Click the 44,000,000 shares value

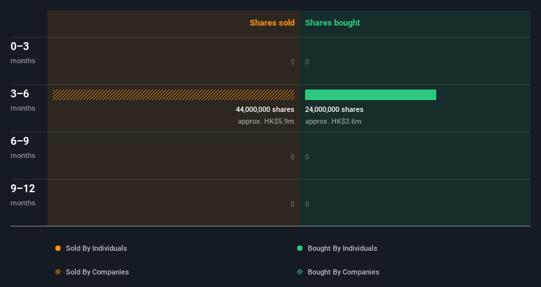[265, 109]
